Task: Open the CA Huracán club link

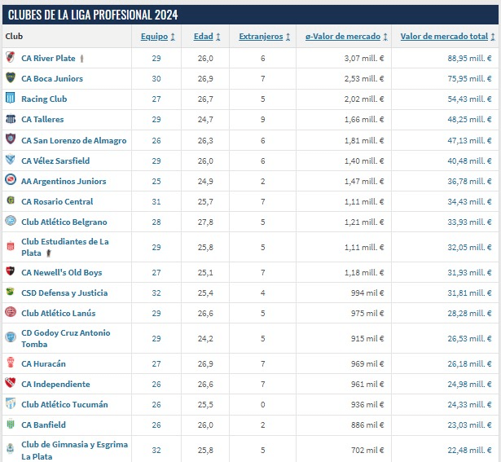Action: coord(43,364)
